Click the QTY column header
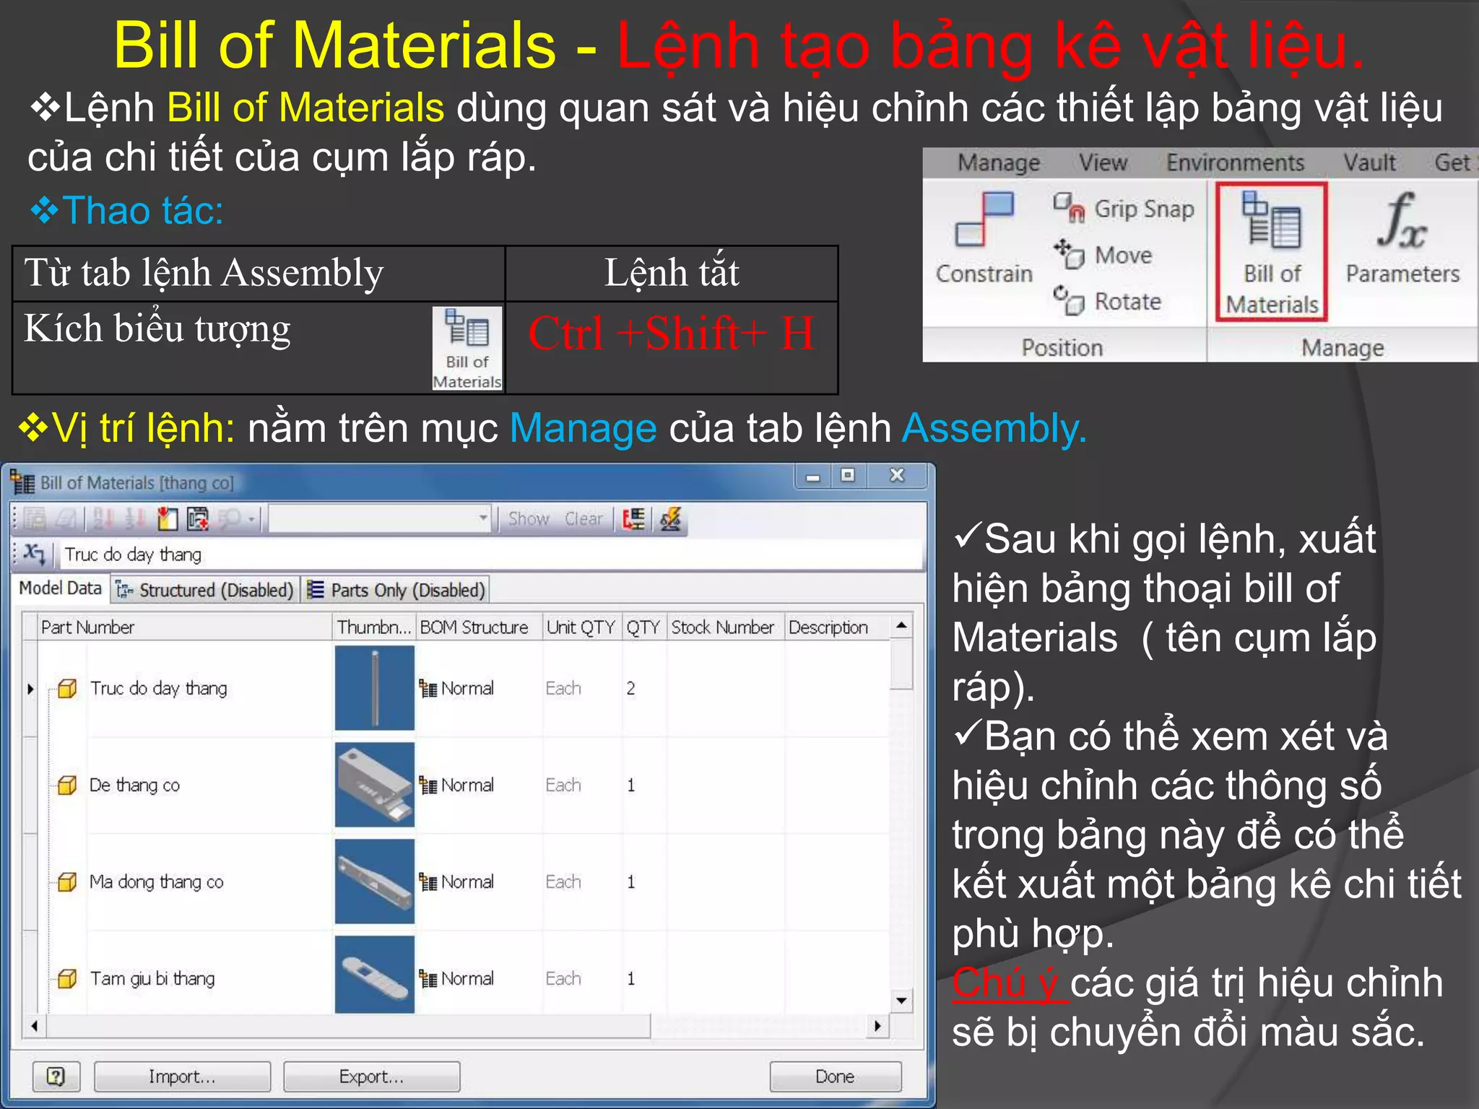The width and height of the screenshot is (1479, 1109). 643,627
